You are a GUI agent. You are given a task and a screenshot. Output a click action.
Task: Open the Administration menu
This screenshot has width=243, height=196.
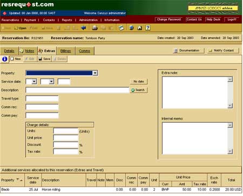(89, 20)
